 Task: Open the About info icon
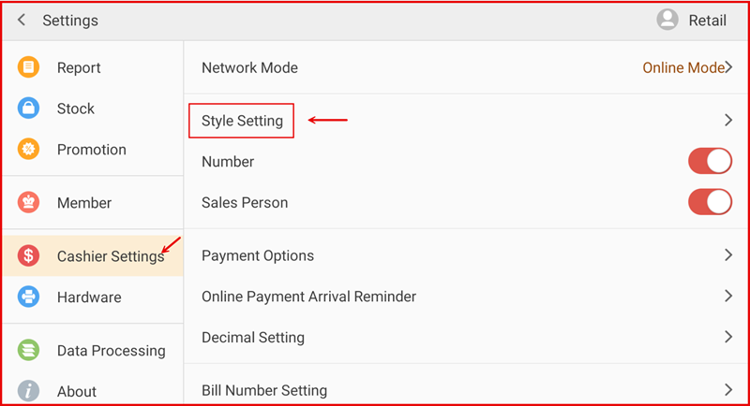[x=29, y=391]
